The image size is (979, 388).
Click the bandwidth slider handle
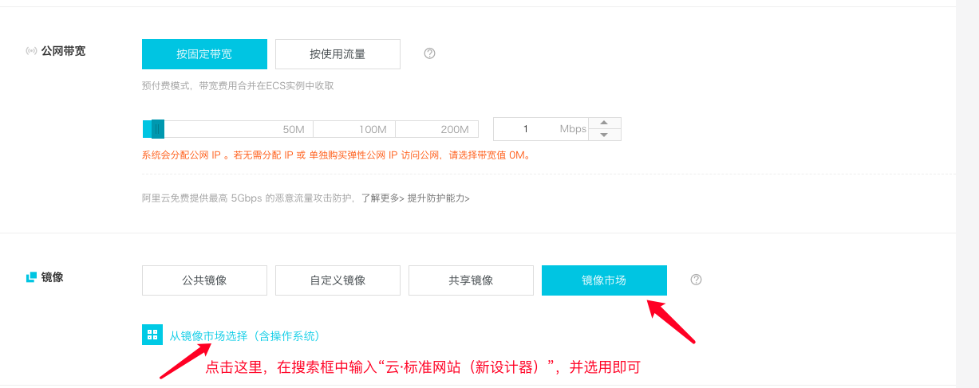pos(157,129)
